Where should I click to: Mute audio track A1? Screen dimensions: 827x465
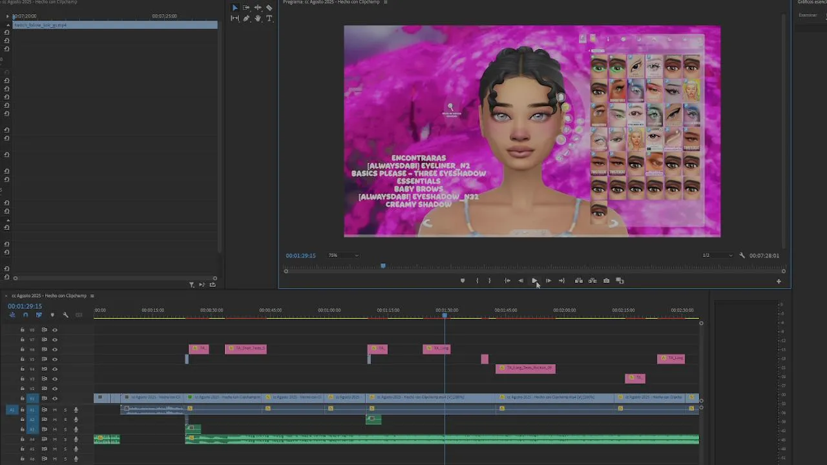(x=54, y=409)
